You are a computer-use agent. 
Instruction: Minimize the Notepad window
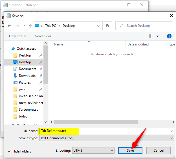(x=116, y=5)
